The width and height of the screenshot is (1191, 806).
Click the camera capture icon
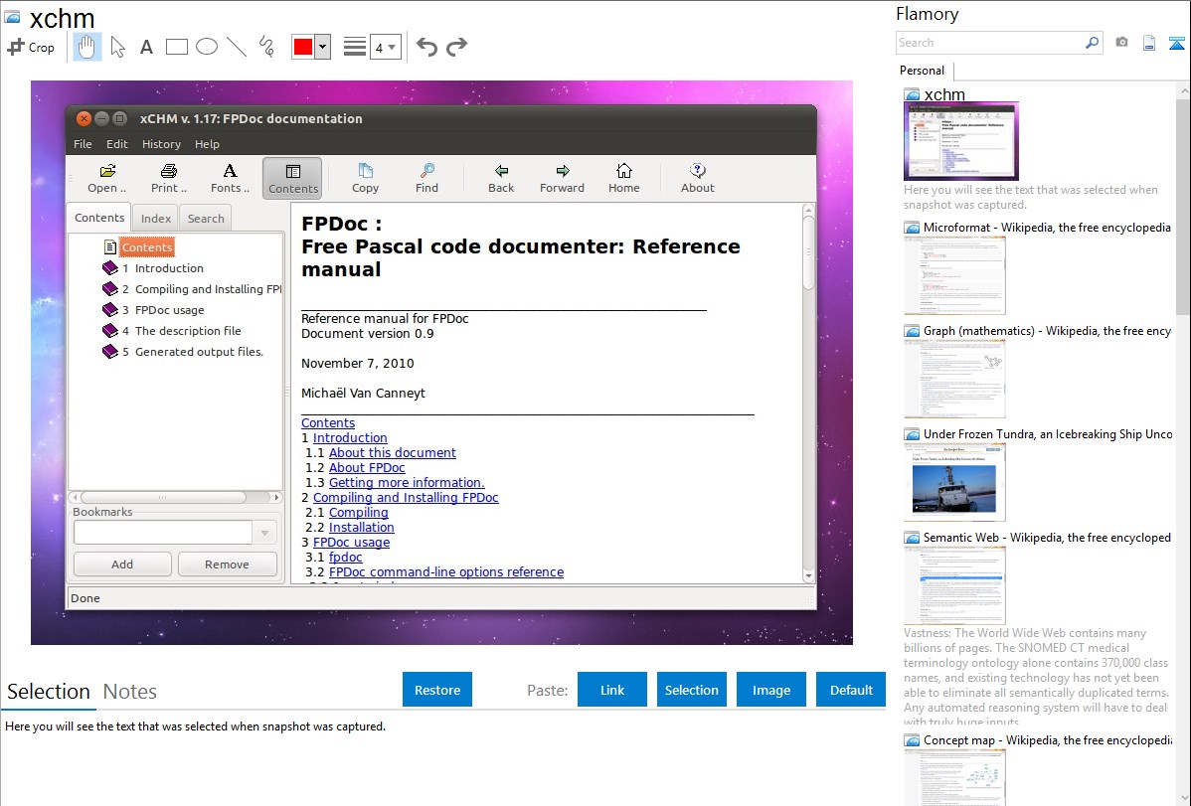tap(1121, 43)
